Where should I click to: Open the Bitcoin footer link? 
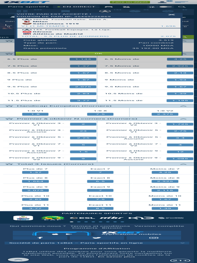[112, 228]
